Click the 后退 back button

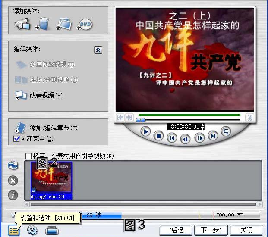[176, 230]
